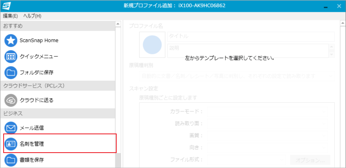This screenshot has width=346, height=168.
Task: Open the 画質 dropdown
Action: pos(324,136)
